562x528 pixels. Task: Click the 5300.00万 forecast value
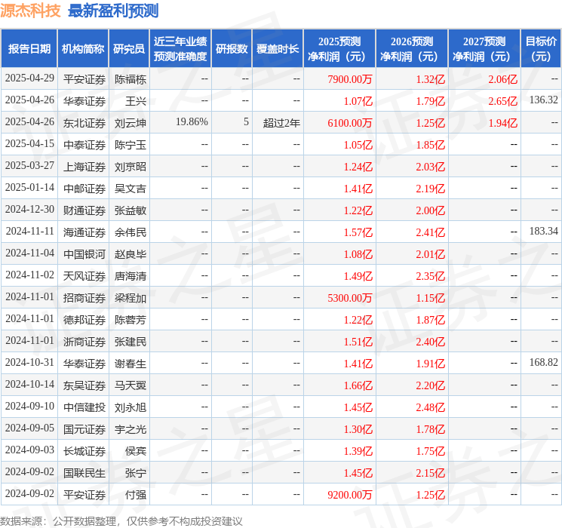click(350, 298)
